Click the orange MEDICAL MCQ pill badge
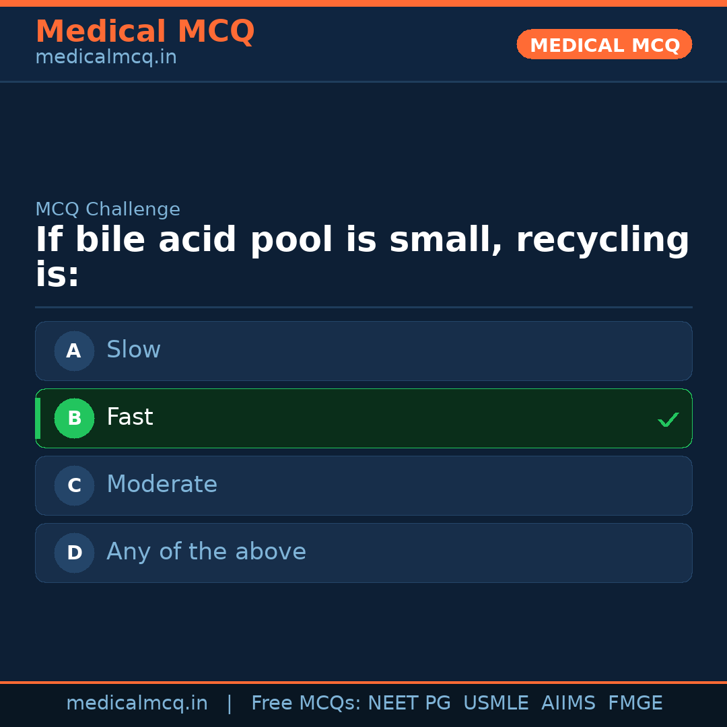727x727 pixels. click(604, 44)
